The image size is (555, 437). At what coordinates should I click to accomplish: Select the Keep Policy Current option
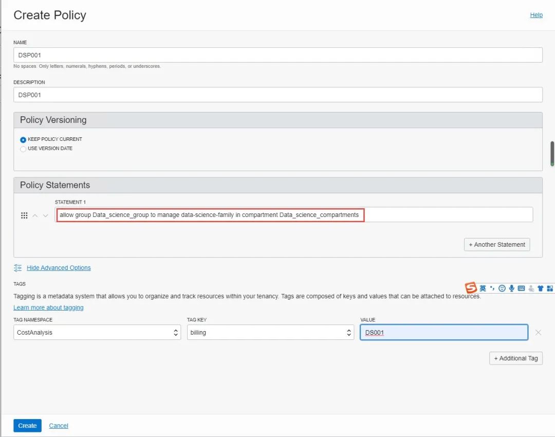pyautogui.click(x=23, y=139)
